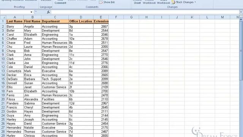Click the Protect Sheet button
243x137 pixels.
[x=137, y=2]
